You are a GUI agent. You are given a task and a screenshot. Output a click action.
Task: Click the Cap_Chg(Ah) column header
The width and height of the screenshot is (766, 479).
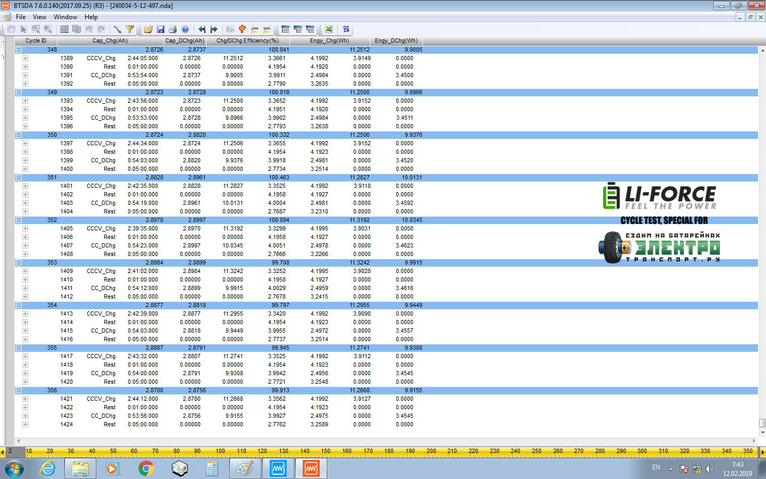[x=110, y=40]
